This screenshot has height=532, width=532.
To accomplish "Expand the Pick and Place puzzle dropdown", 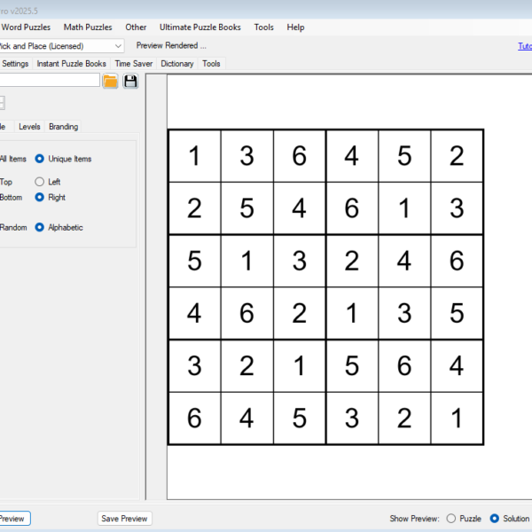I will 118,45.
